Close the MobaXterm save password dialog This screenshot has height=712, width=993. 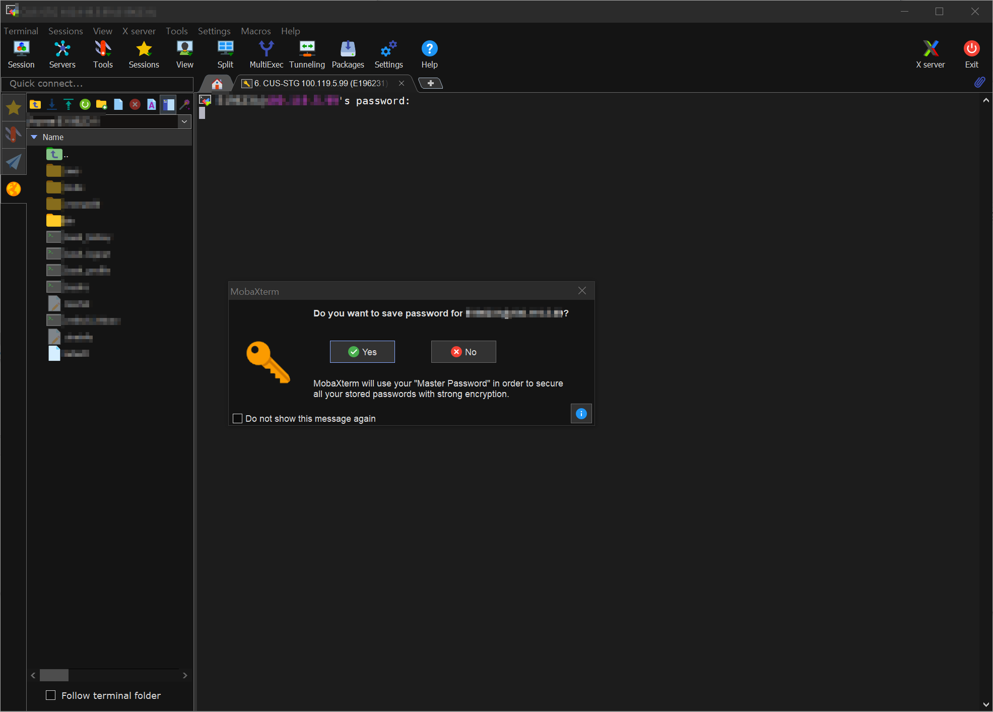click(x=582, y=291)
